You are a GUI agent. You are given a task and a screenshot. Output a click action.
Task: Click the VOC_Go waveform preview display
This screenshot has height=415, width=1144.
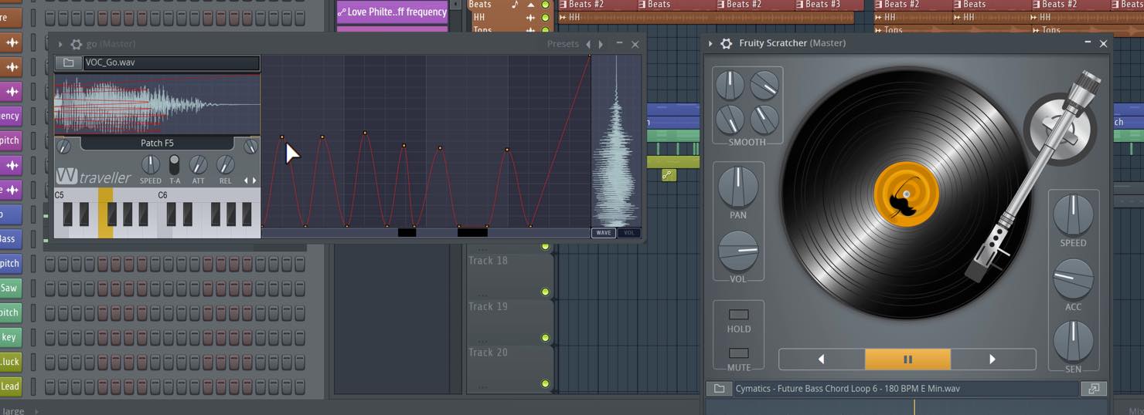(x=157, y=103)
